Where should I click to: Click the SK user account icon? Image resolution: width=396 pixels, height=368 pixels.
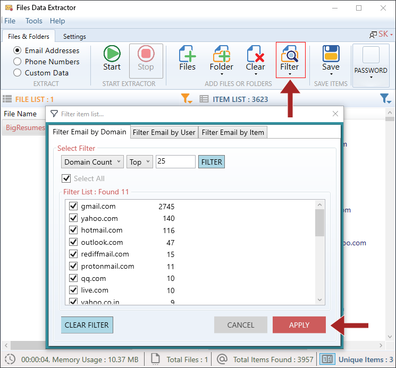coord(373,35)
